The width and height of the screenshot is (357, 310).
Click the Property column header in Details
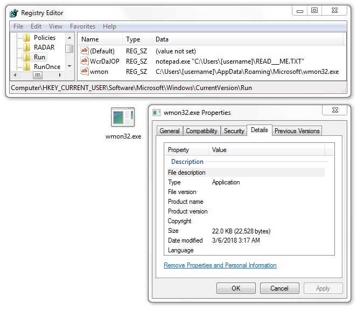point(186,150)
